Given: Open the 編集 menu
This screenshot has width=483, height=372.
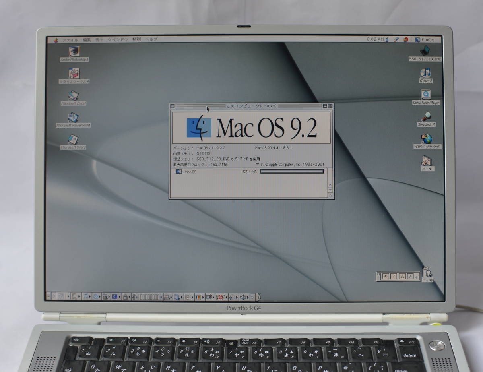Looking at the screenshot, I should tap(87, 40).
